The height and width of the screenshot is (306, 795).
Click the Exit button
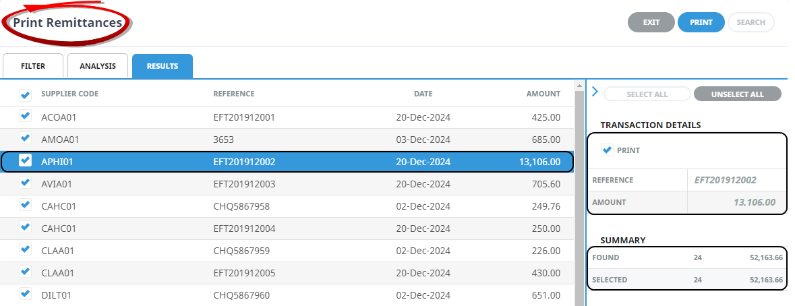[x=651, y=22]
